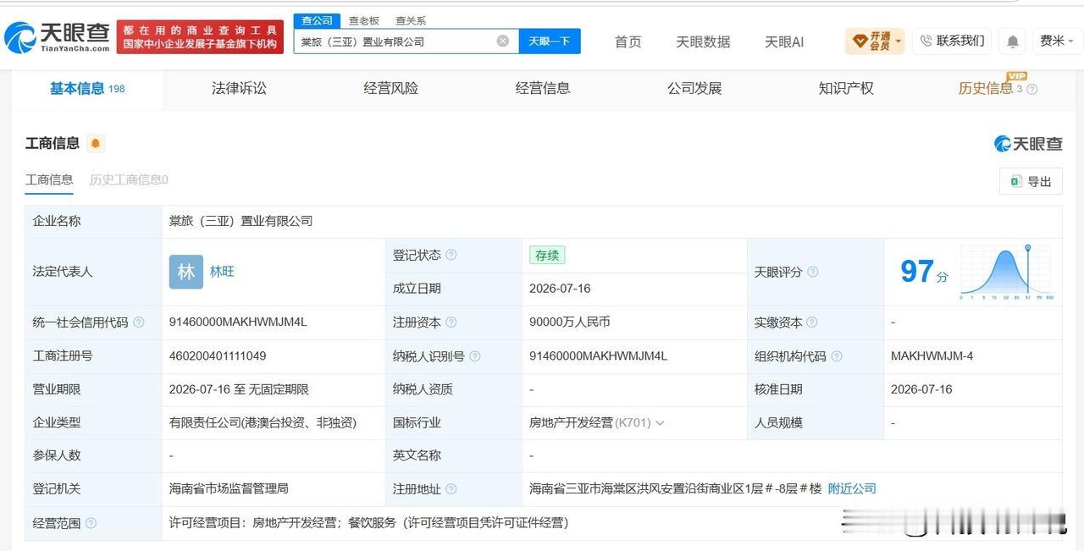Select the 林 avatar of the legal representative

(x=186, y=272)
